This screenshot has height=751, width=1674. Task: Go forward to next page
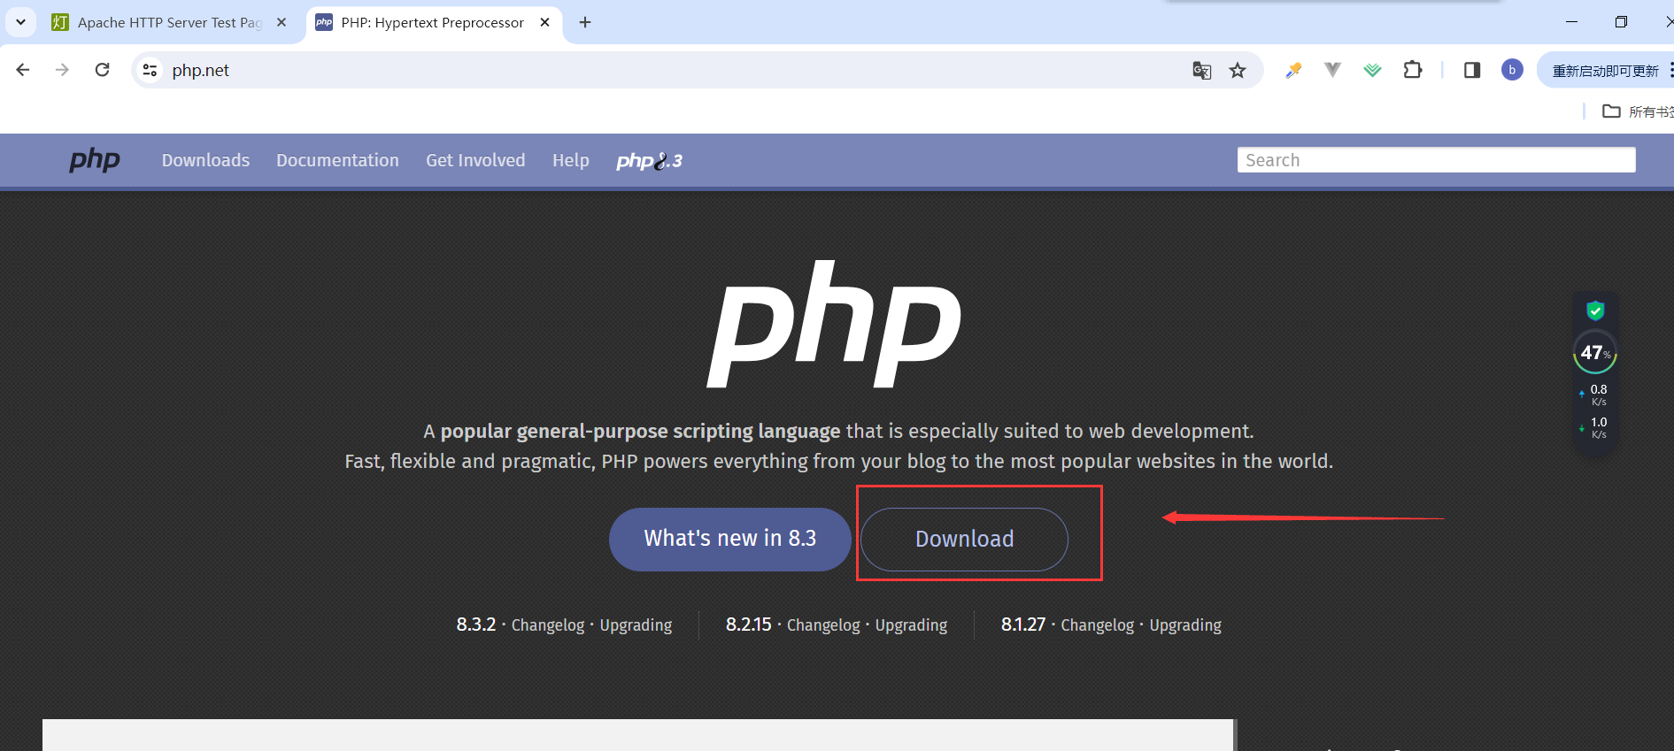(x=62, y=70)
